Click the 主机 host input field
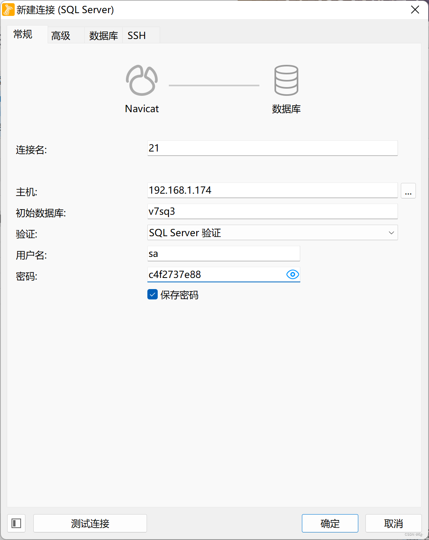 click(x=272, y=190)
